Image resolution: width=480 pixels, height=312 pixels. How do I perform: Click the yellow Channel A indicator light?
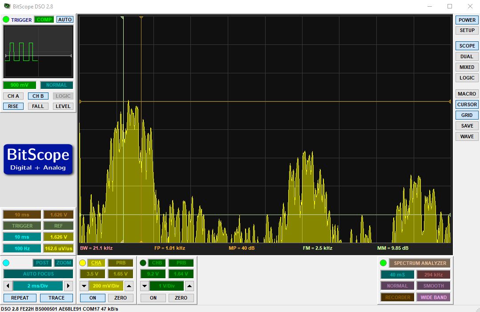point(82,263)
